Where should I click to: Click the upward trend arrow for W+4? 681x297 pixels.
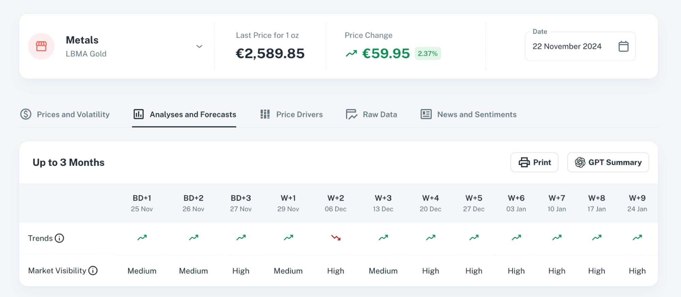tap(431, 237)
